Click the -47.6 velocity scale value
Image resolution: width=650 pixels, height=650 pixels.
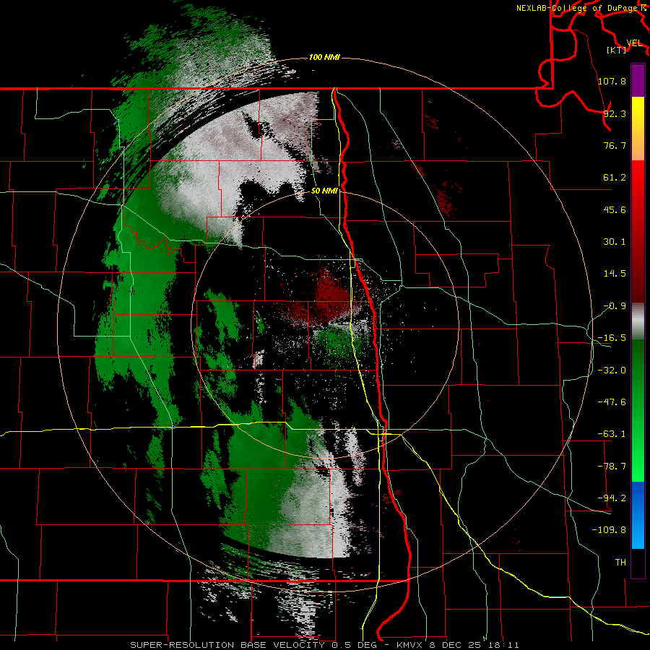[612, 402]
